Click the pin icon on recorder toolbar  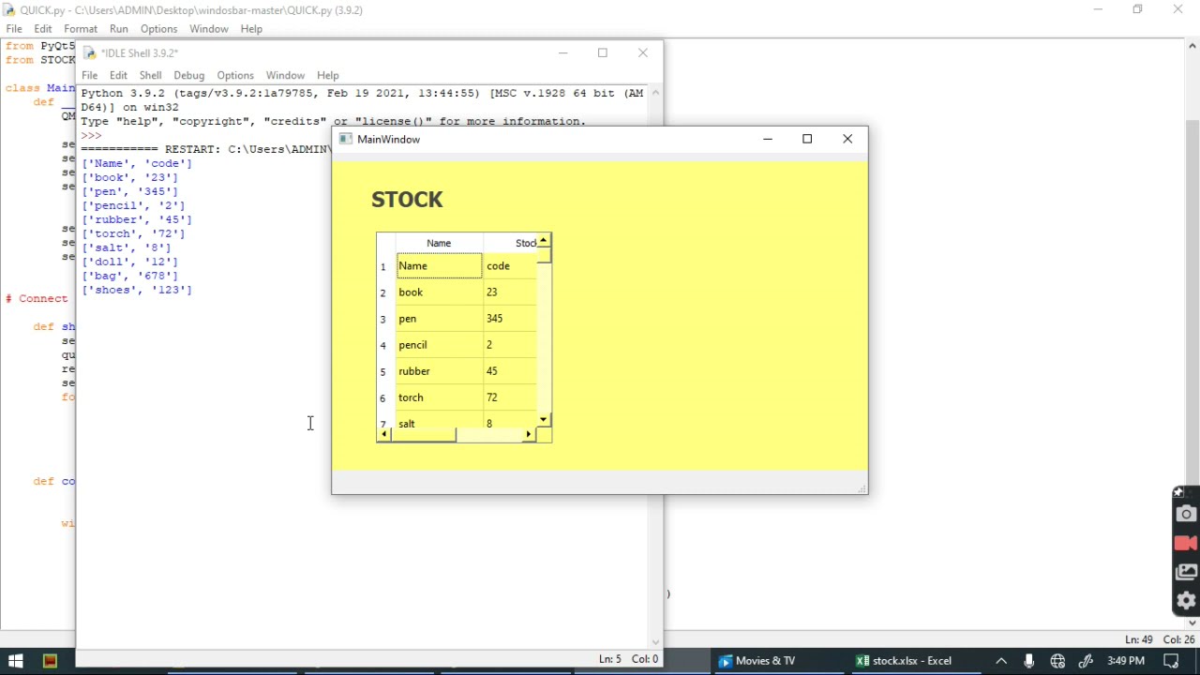1179,492
